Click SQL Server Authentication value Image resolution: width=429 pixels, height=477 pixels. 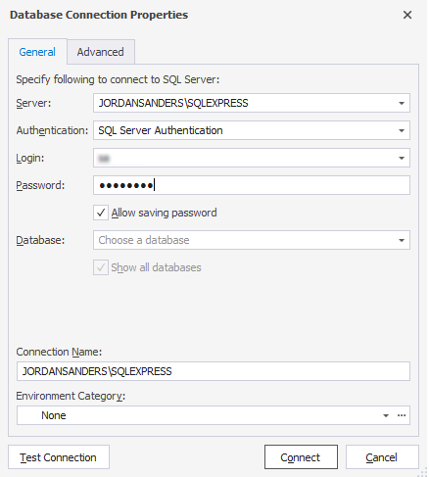161,130
